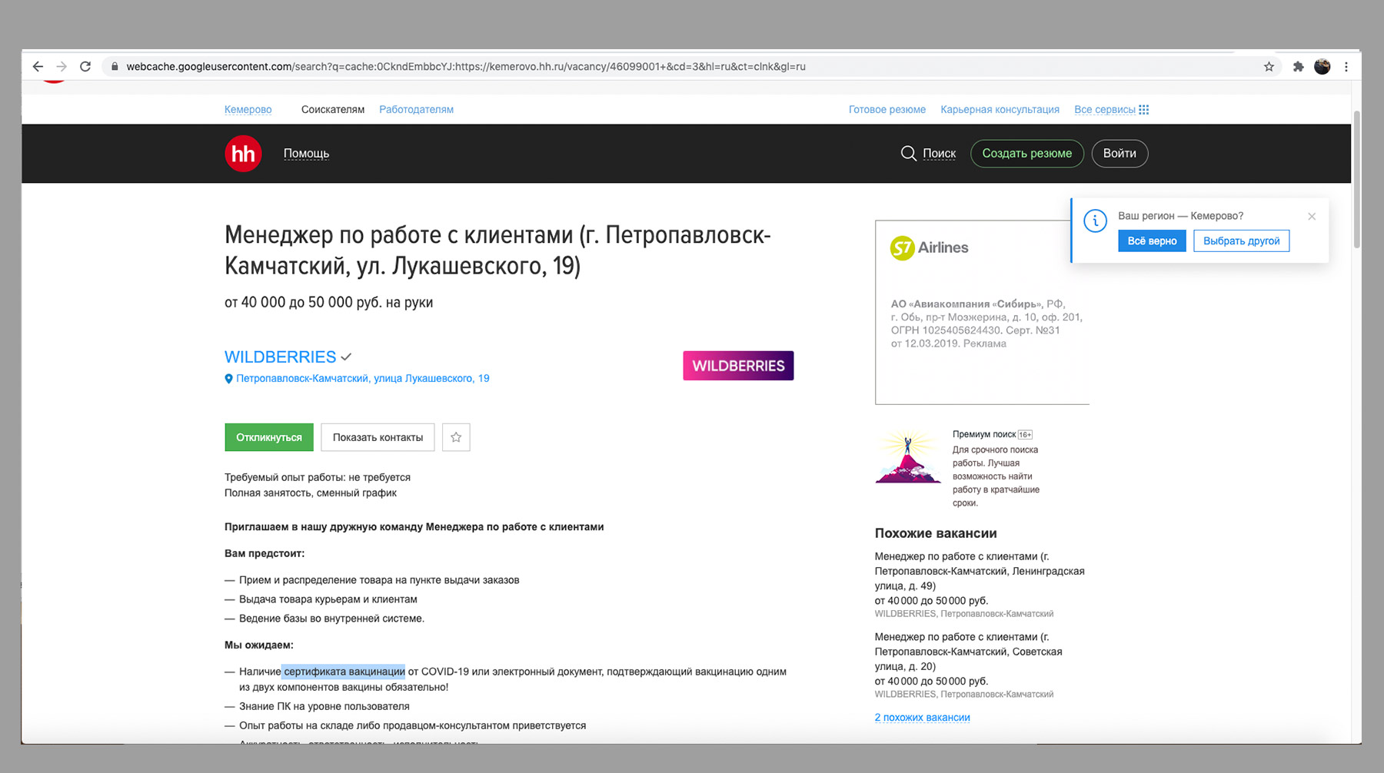This screenshot has width=1384, height=773.
Task: Click the padlock site info icon
Action: pos(115,67)
